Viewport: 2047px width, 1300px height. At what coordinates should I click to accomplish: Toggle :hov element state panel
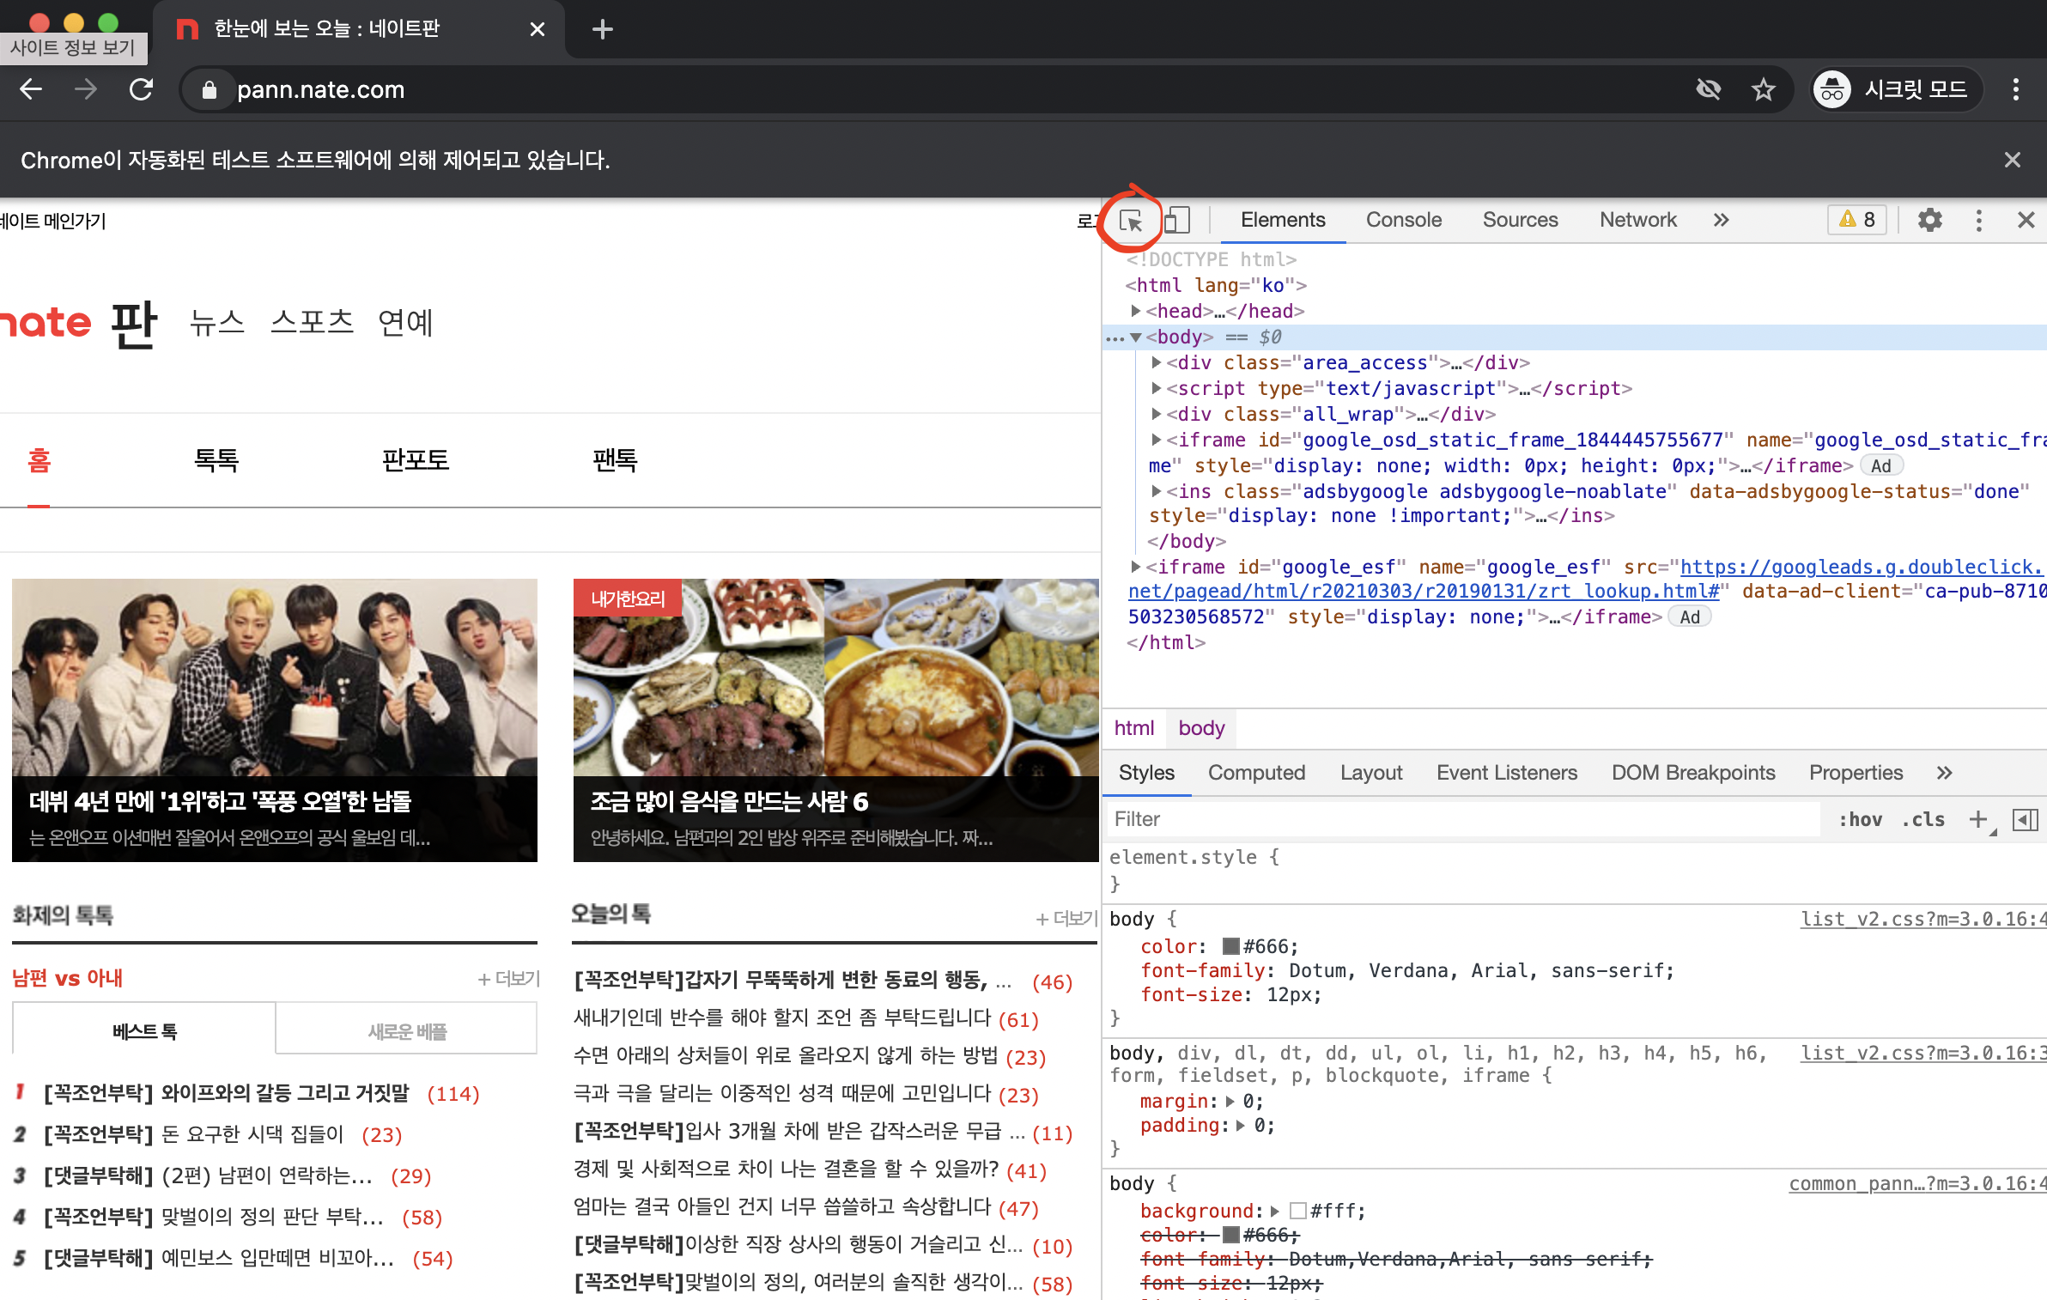point(1860,819)
